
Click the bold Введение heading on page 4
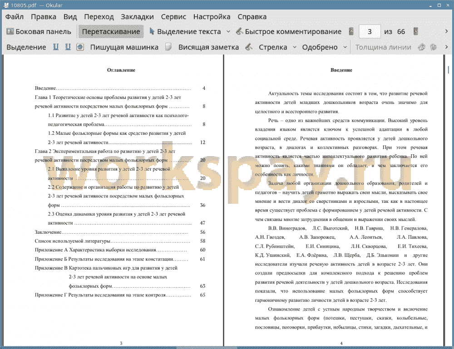click(341, 70)
